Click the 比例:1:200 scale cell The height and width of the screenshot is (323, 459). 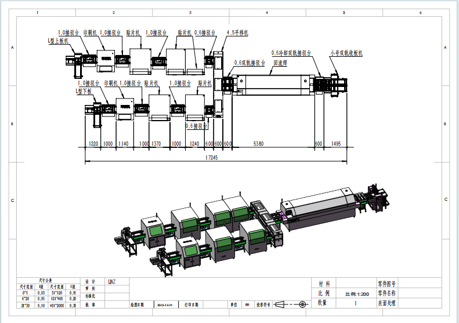pos(357,294)
